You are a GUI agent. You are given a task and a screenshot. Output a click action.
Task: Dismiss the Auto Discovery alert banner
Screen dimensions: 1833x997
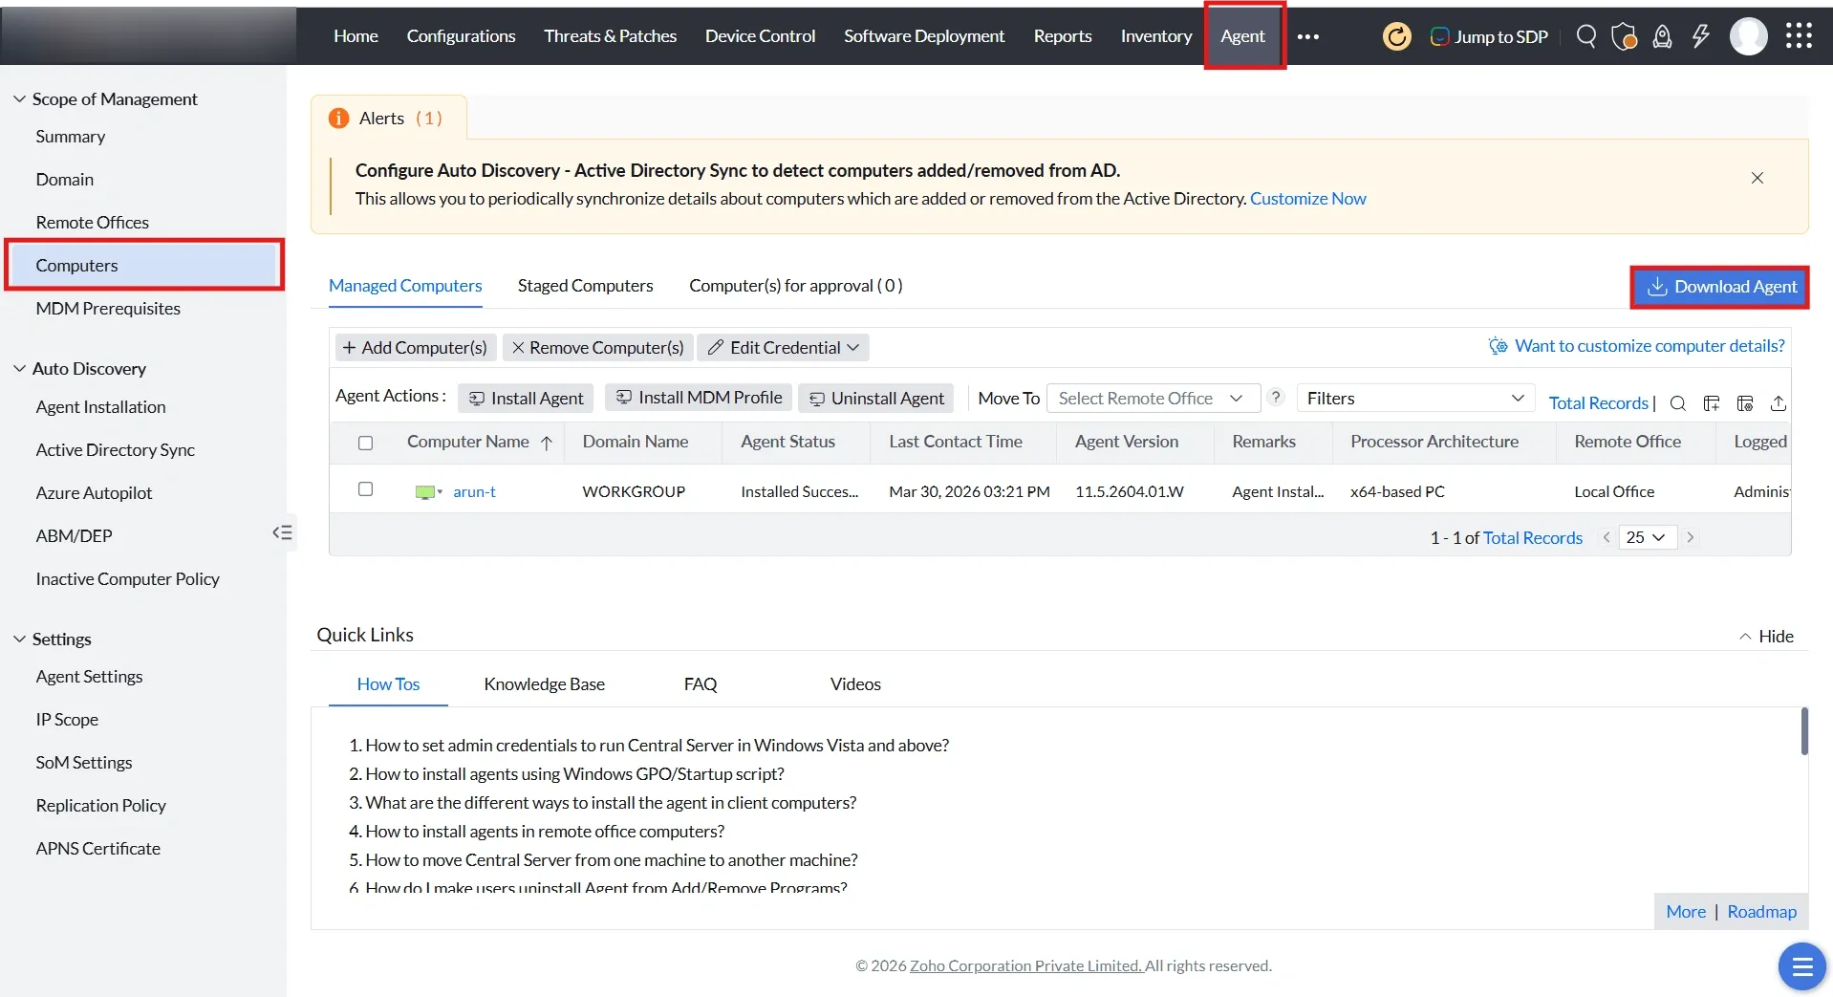(x=1758, y=178)
